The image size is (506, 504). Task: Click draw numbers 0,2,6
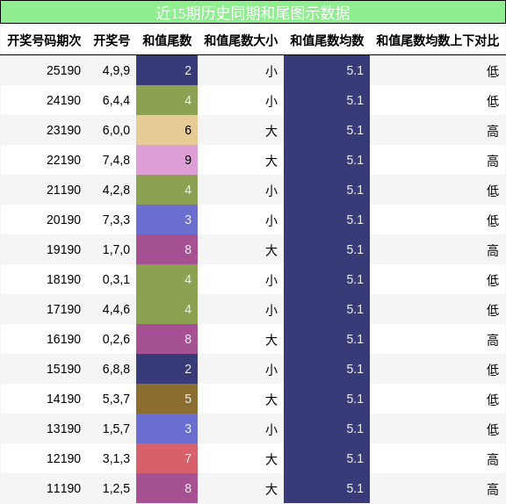[116, 339]
